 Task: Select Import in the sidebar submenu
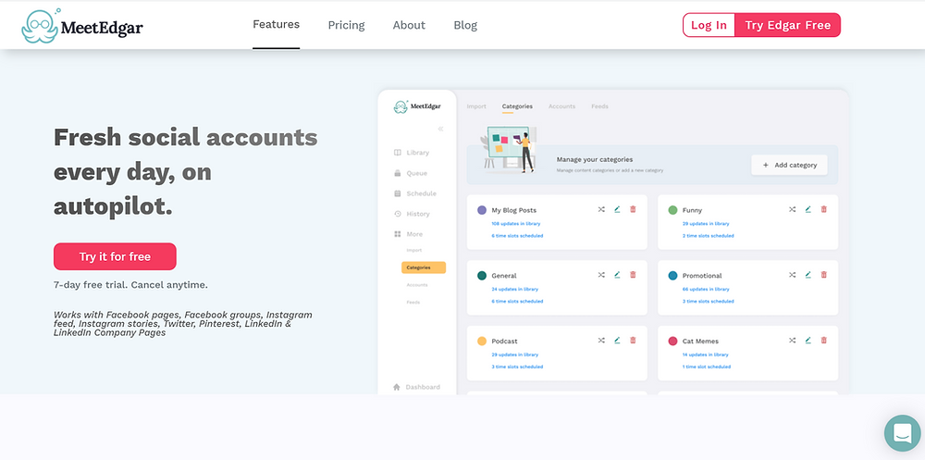click(x=414, y=251)
